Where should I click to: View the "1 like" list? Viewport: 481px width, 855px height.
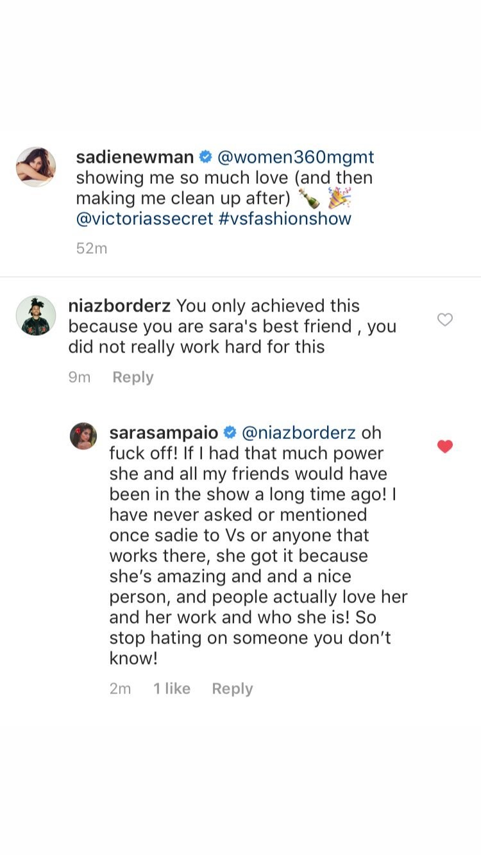point(172,688)
